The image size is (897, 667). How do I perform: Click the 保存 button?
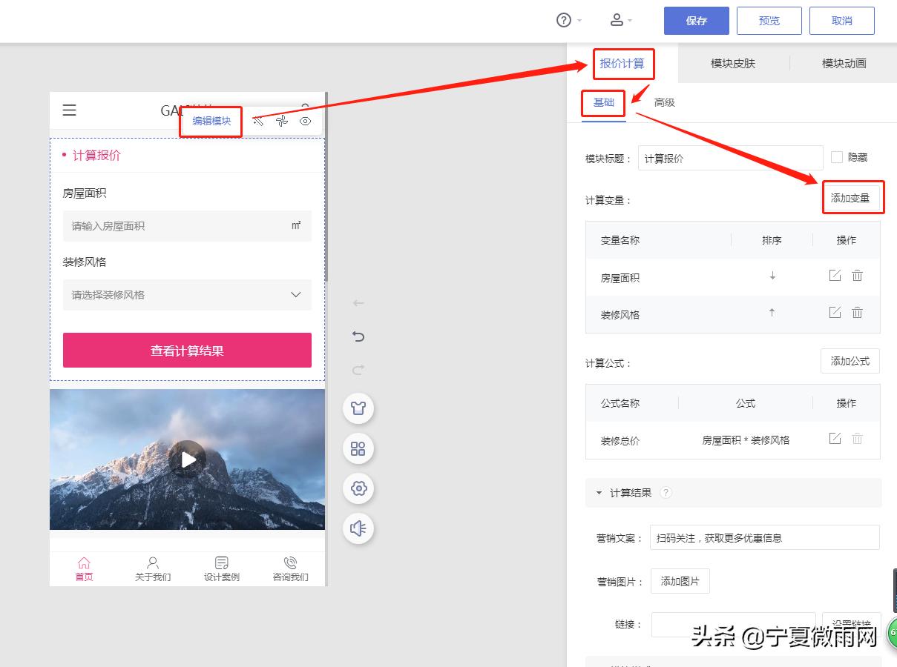tap(695, 21)
